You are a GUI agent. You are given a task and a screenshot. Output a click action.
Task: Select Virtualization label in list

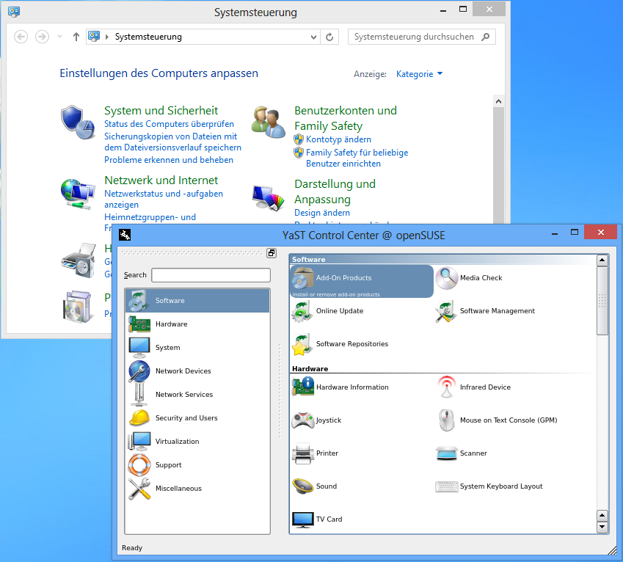click(177, 441)
